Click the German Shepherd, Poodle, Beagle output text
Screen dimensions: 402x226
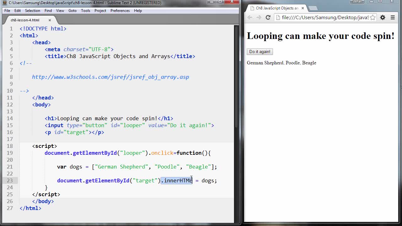tap(281, 63)
